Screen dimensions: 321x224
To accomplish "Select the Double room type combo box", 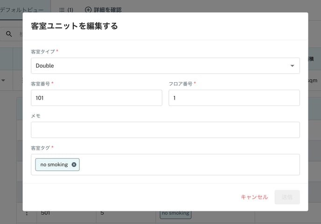I will [159, 66].
